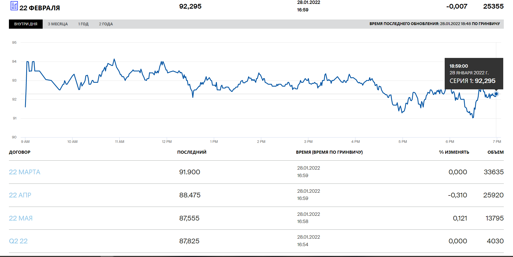Screen dimensions: 513x257
Task: Click the ОБЪЕМ column header
Action: coord(495,152)
